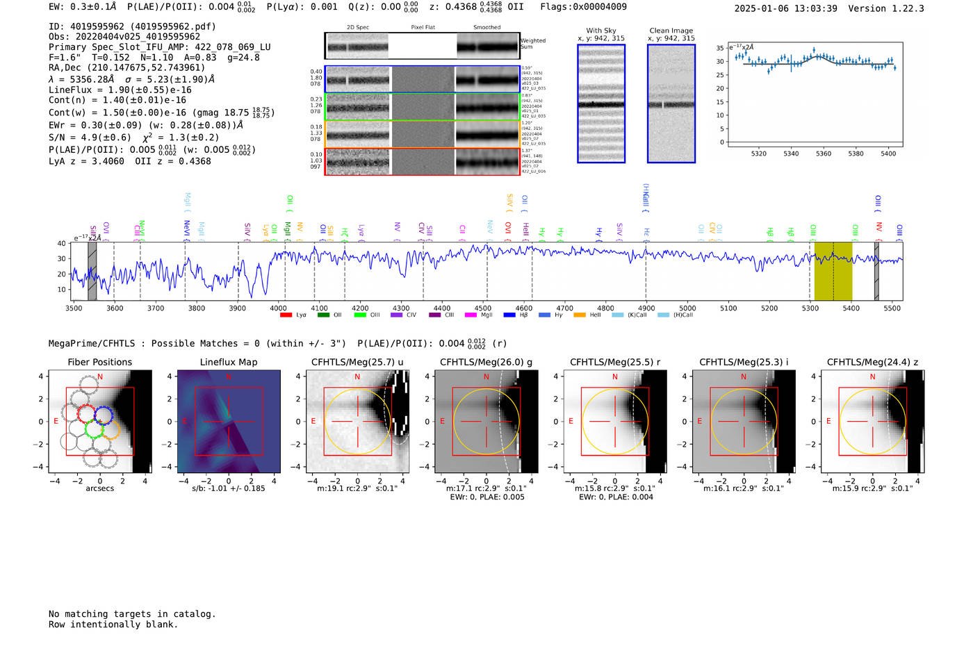Select the orange-bordered 2D spectrum row

[422, 134]
